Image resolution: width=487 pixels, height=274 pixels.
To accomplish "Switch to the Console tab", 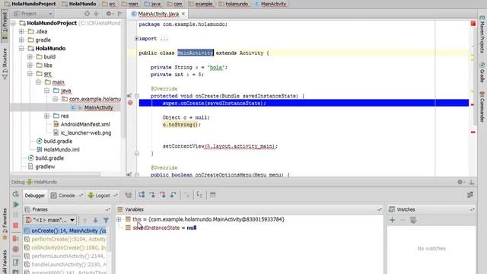I will (x=67, y=196).
